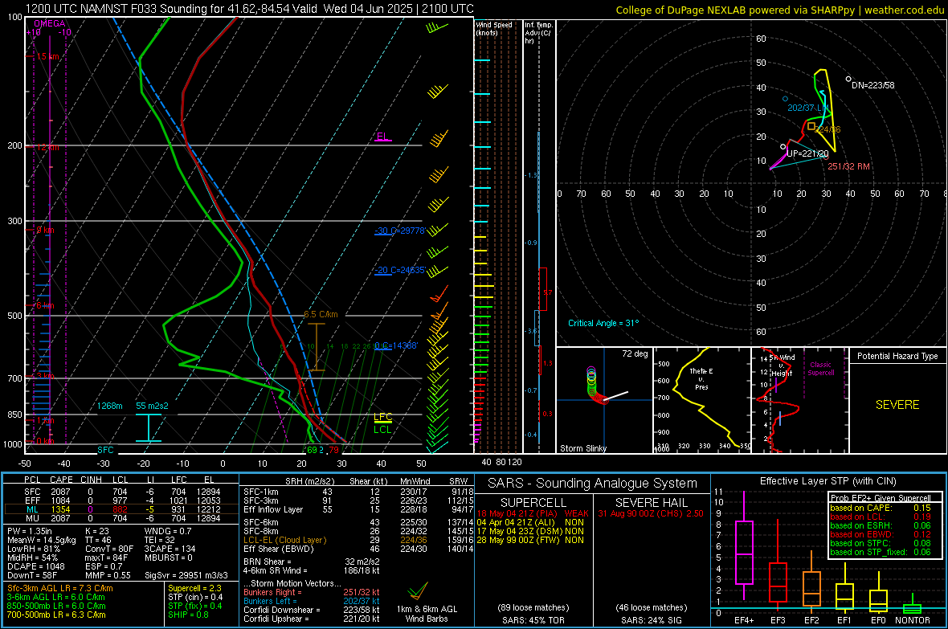948x629 pixels.
Task: Click the Classic Supercell label
Action: tap(821, 369)
